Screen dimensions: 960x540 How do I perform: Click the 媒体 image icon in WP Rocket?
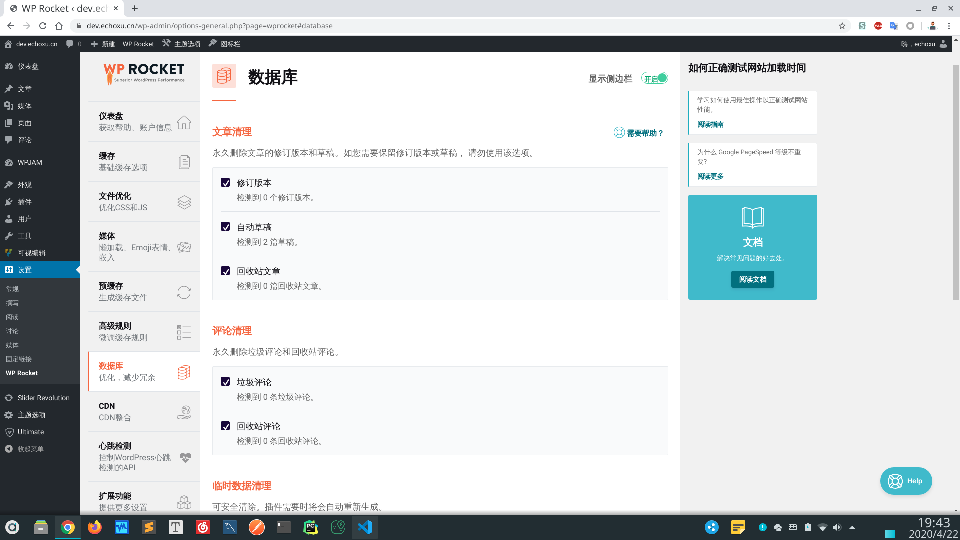pos(184,247)
